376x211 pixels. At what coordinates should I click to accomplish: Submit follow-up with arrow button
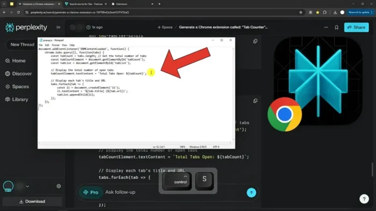251,193
